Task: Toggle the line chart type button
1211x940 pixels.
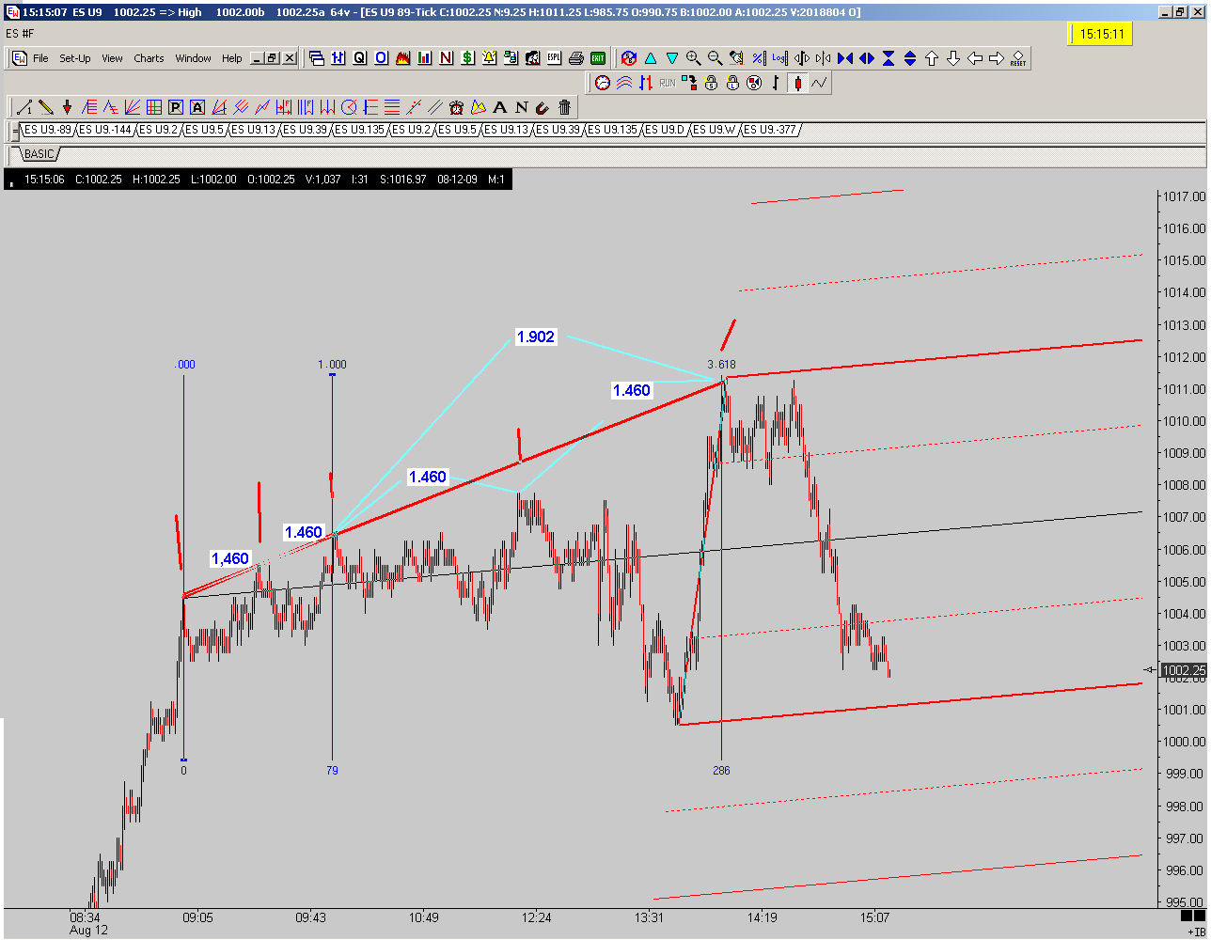Action: click(819, 83)
